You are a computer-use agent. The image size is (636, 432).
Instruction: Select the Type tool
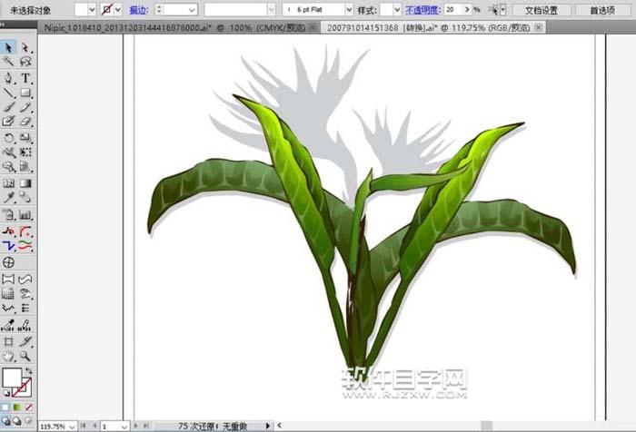[x=25, y=78]
